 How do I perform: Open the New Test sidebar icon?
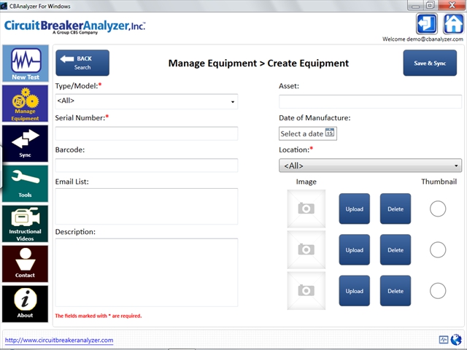(26, 63)
